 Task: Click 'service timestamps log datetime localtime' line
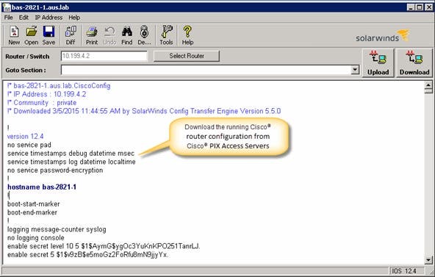(71, 162)
